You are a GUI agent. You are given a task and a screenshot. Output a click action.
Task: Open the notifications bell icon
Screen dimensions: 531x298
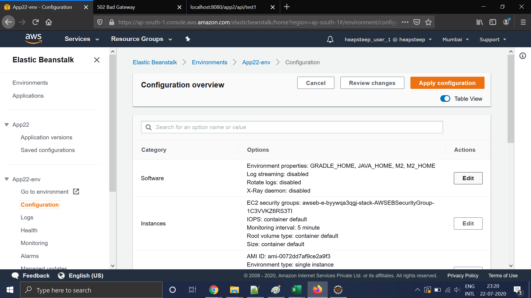tap(330, 39)
